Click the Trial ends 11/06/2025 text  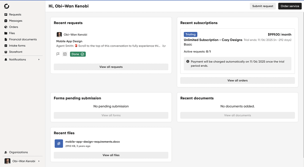click(267, 40)
